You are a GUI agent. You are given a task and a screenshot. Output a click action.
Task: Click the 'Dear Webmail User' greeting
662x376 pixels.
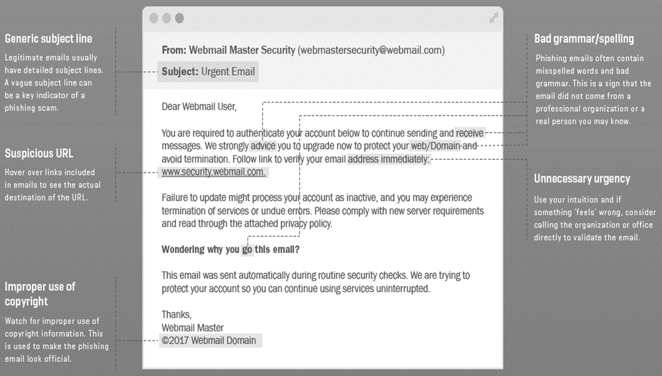199,107
